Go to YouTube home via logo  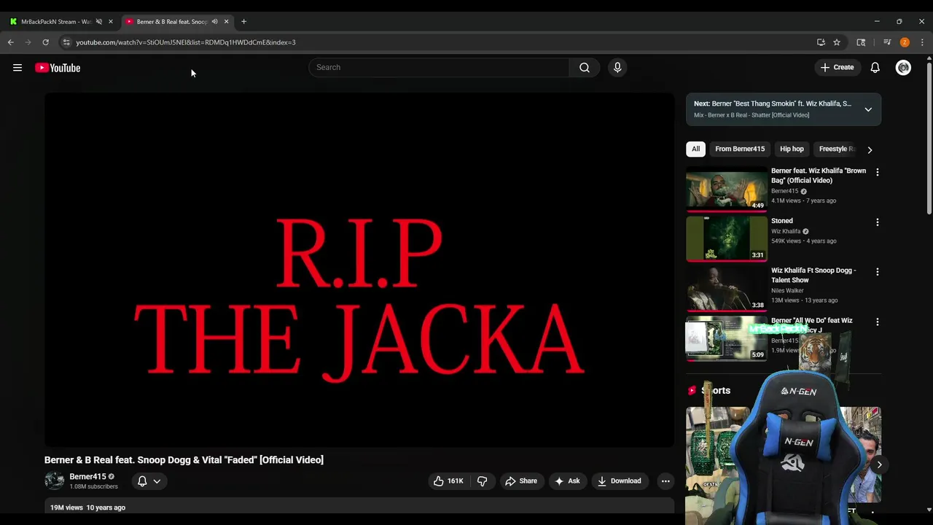(x=58, y=68)
